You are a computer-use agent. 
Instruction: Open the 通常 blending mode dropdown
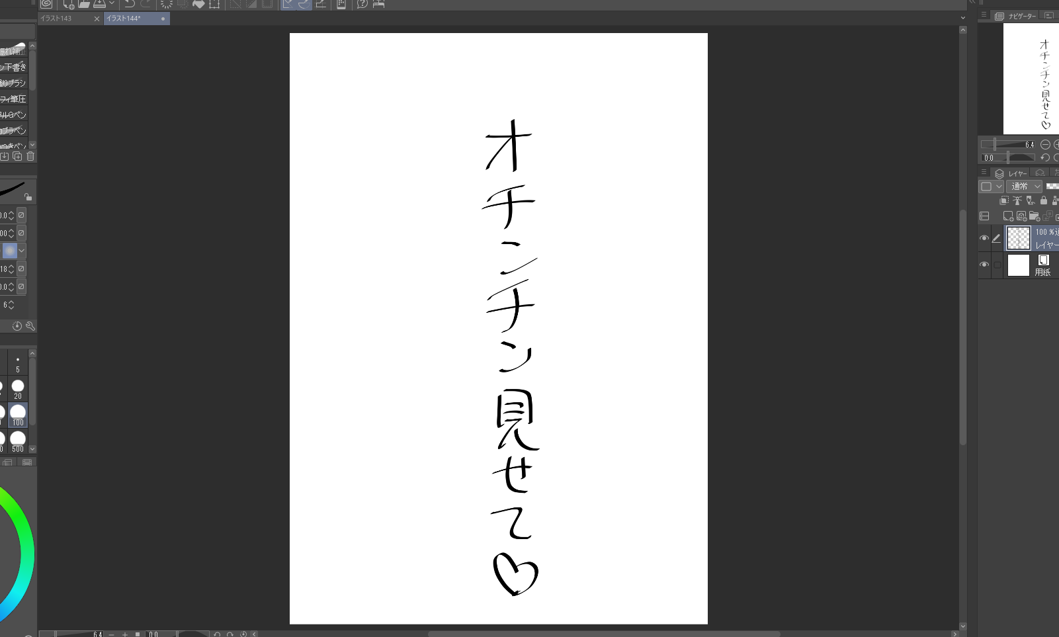(x=1024, y=187)
